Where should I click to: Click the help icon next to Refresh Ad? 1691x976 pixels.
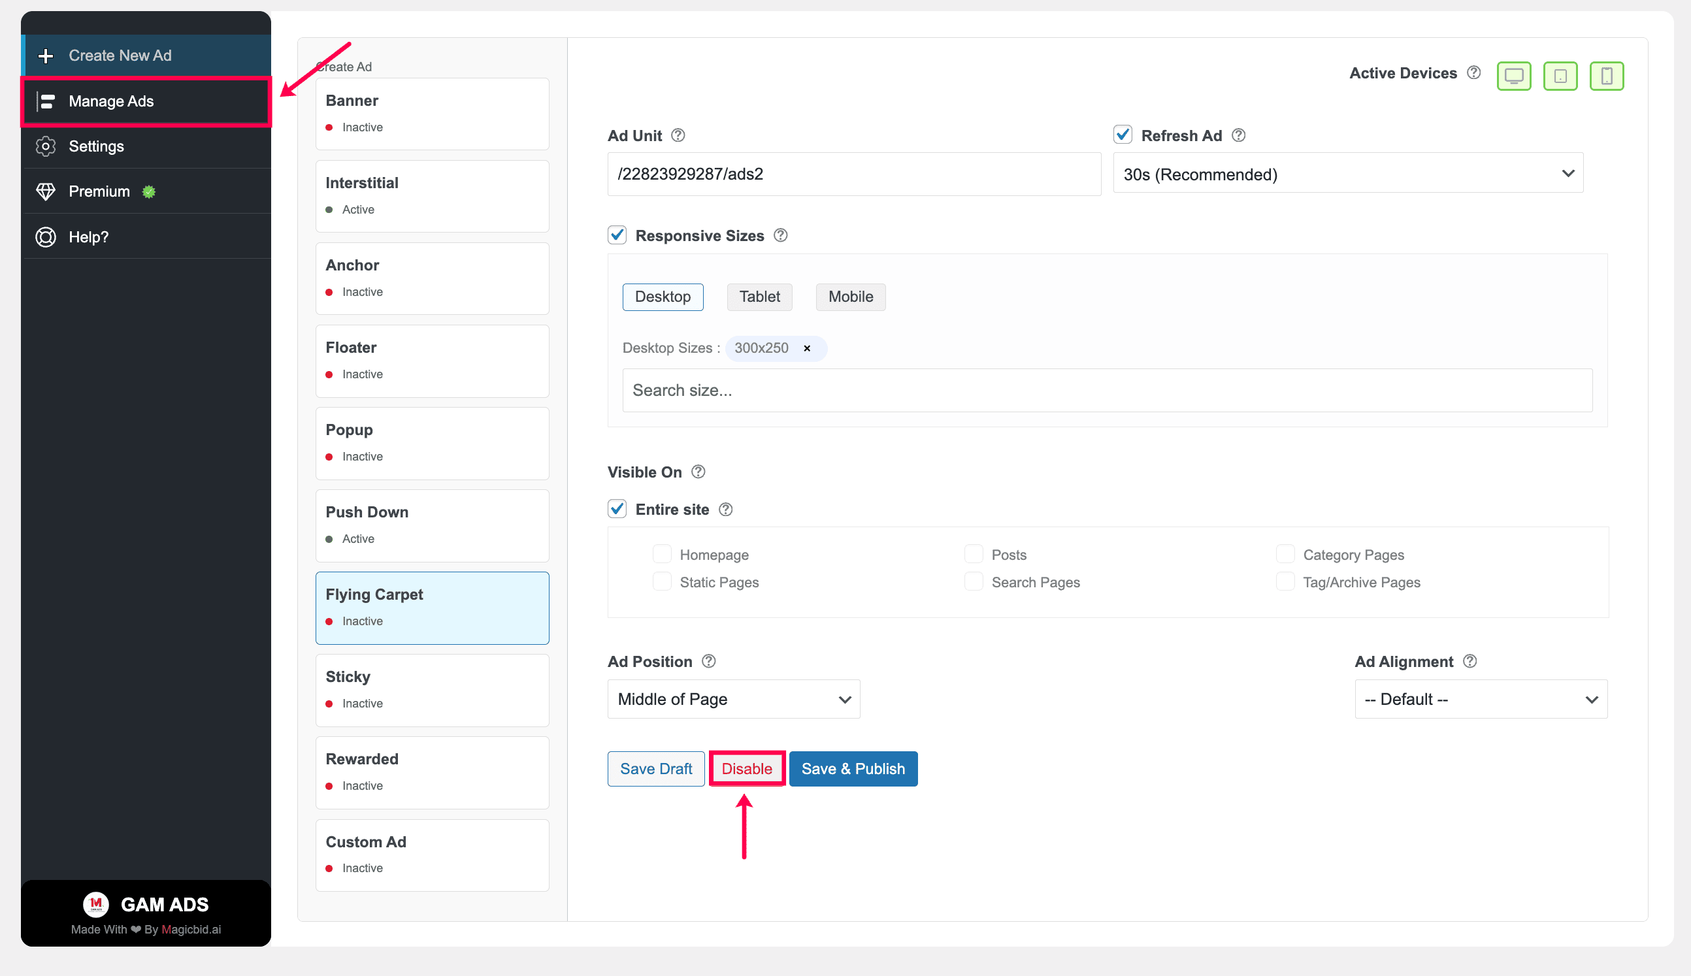(x=1239, y=135)
